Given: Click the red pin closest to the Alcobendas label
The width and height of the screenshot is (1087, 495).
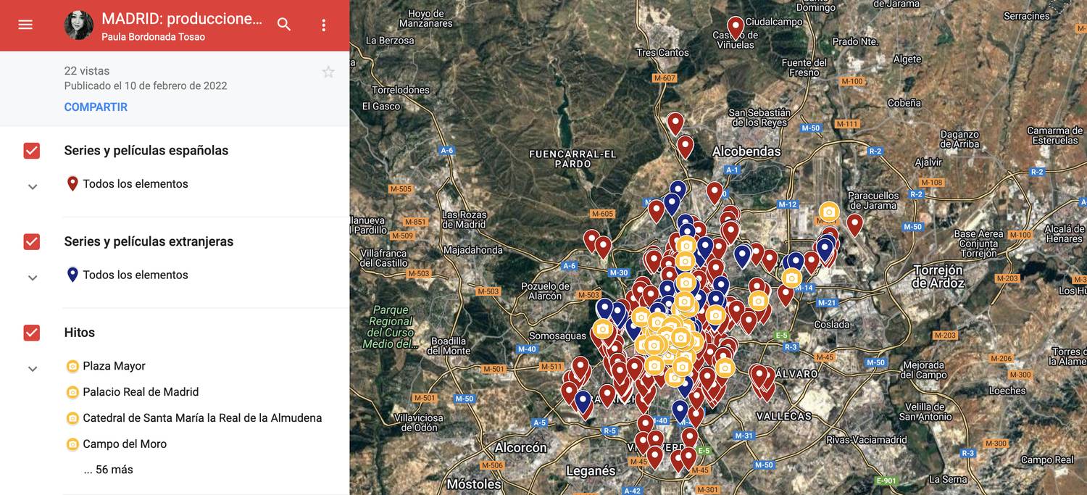Looking at the screenshot, I should [685, 147].
